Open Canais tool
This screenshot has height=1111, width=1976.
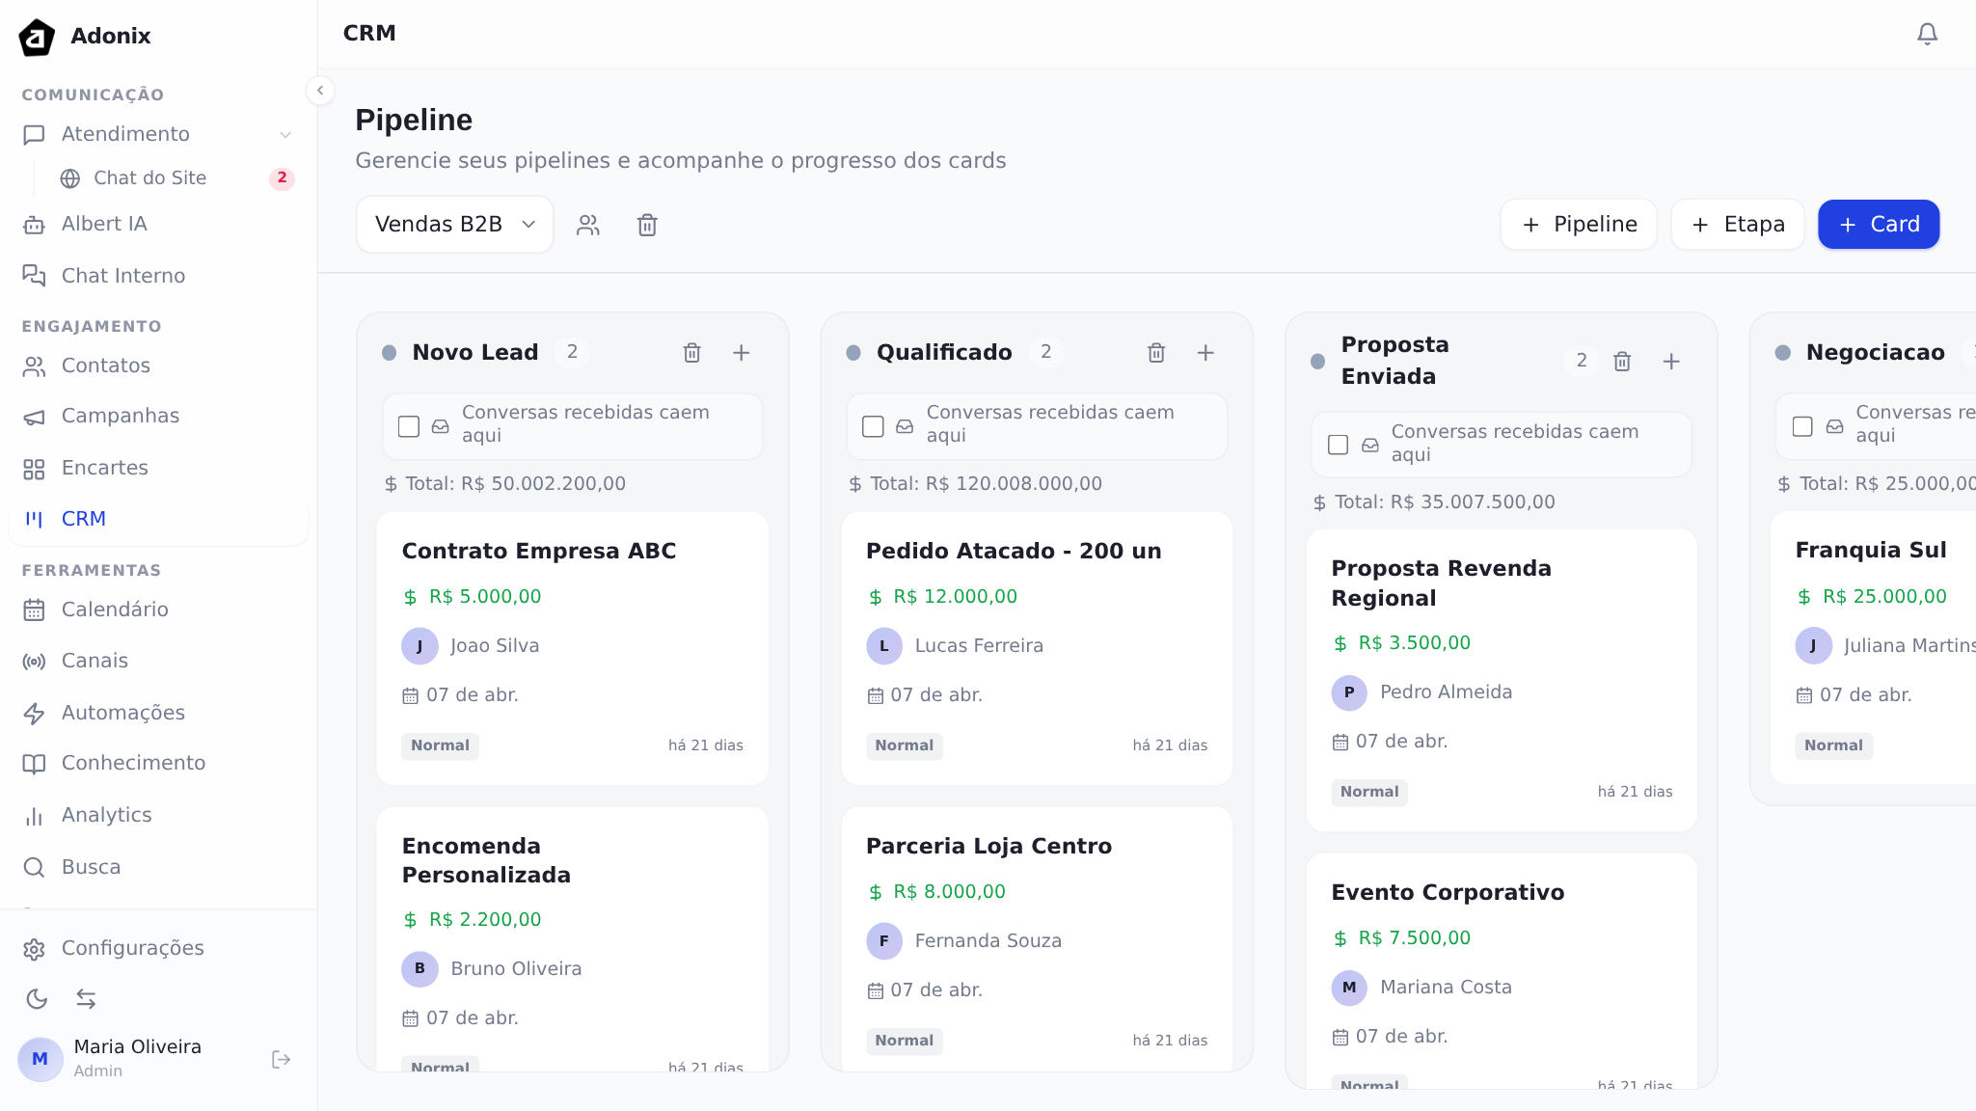pyautogui.click(x=159, y=662)
